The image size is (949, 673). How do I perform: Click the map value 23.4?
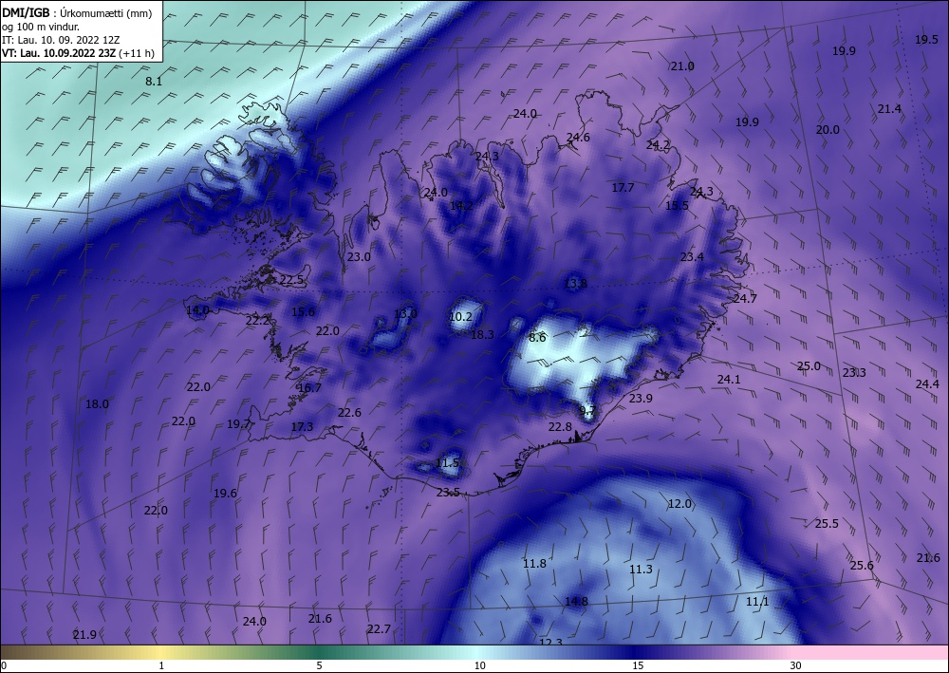coord(692,256)
